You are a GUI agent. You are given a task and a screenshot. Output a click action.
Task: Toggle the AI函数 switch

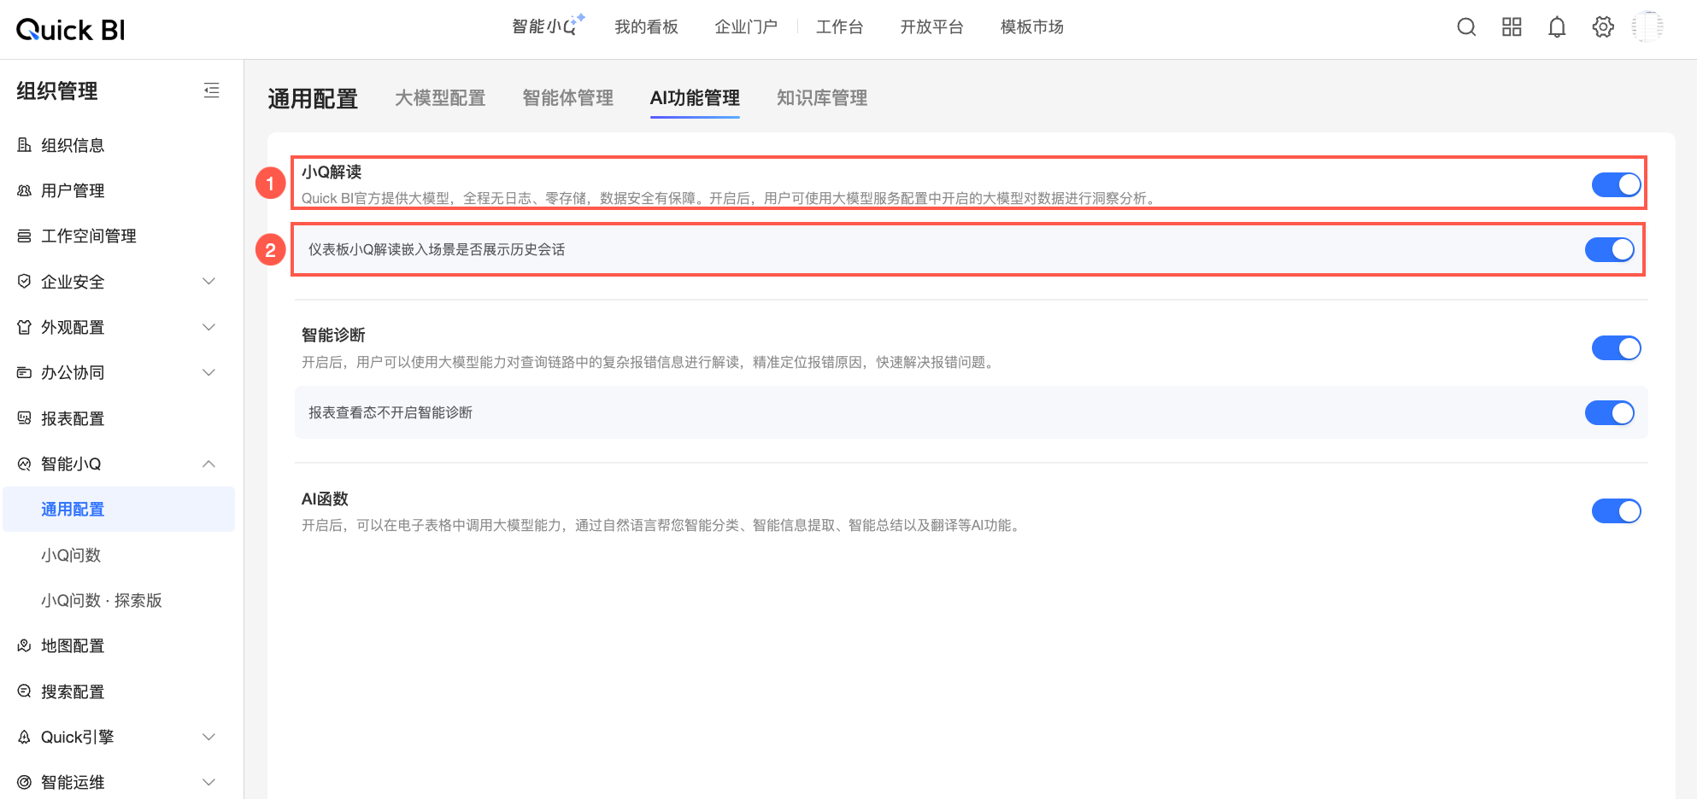click(1616, 510)
